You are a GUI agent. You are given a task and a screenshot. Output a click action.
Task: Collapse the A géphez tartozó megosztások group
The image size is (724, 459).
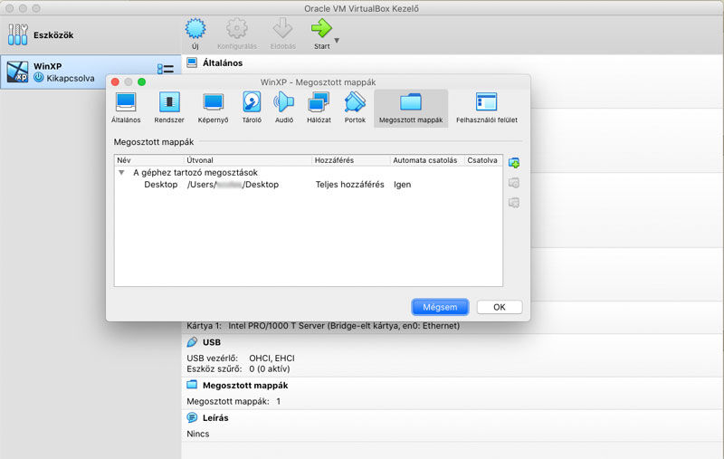pyautogui.click(x=121, y=172)
